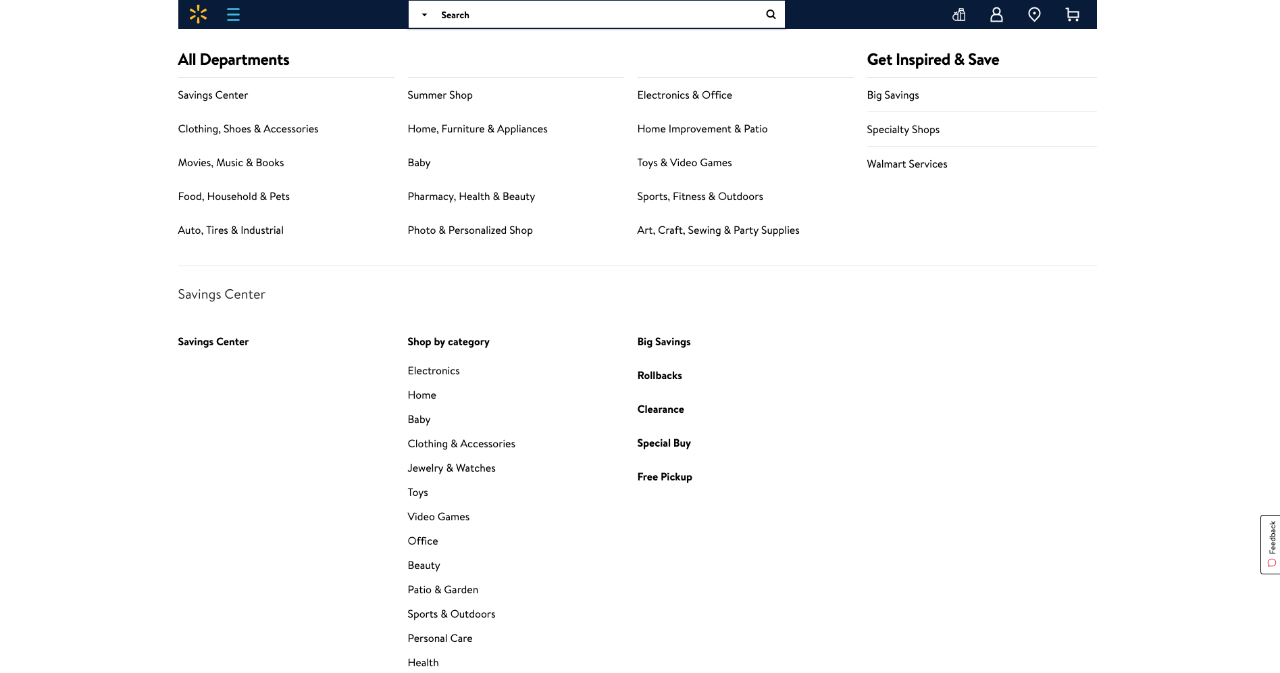Screen dimensions: 1280x673
Task: Open the Feedback side tab
Action: tap(1270, 545)
